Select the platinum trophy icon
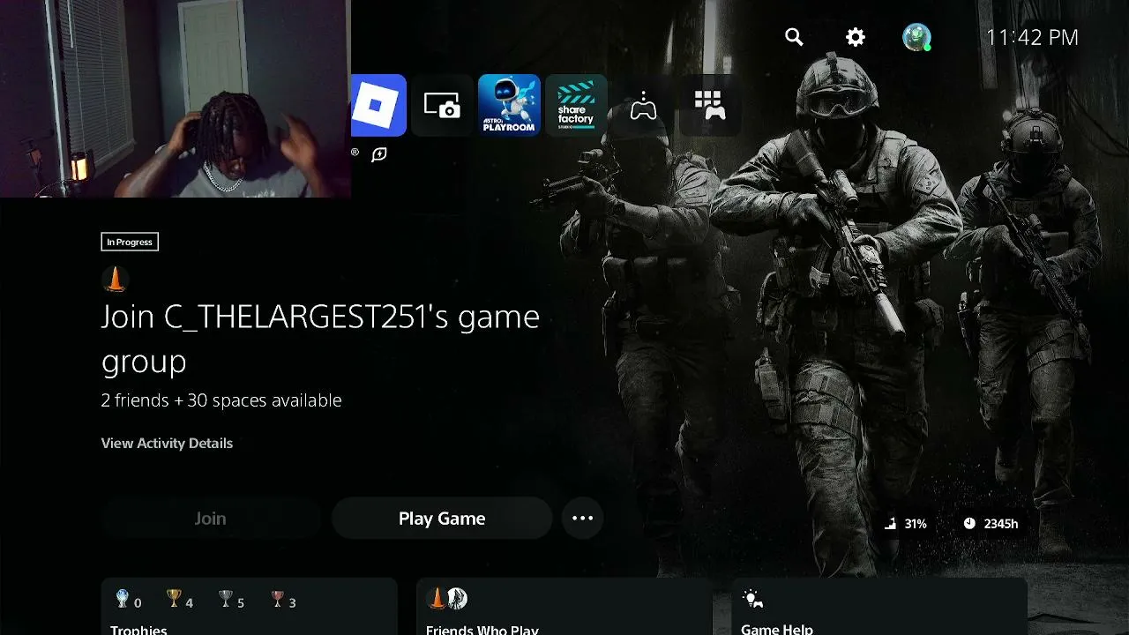Screen dimensions: 1129x635 123,600
